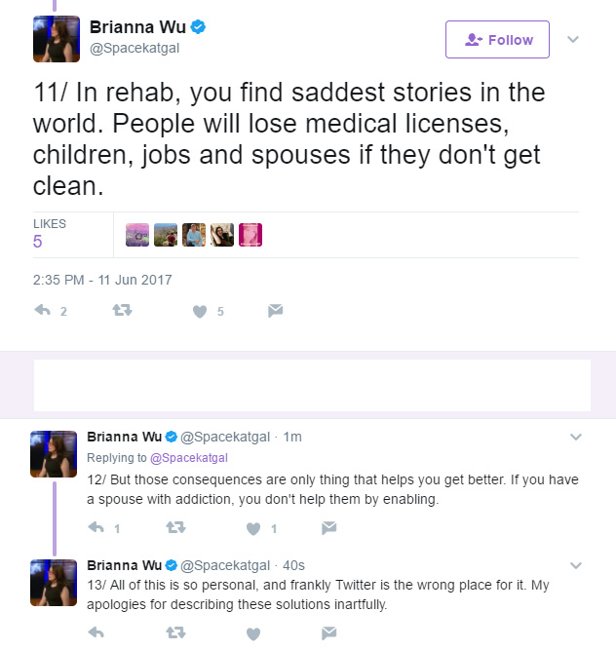View the pink avatar in the likes list
This screenshot has width=616, height=650.
pyautogui.click(x=250, y=235)
